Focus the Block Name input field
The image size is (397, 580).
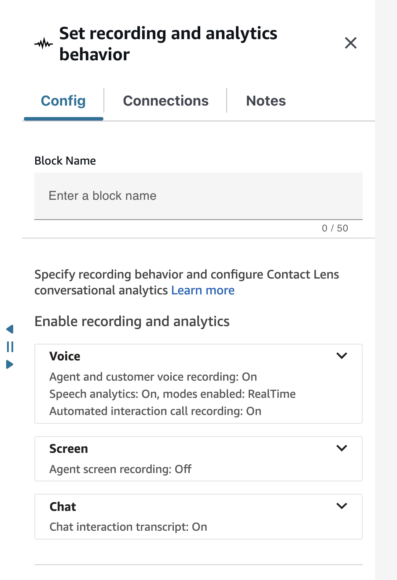point(198,196)
